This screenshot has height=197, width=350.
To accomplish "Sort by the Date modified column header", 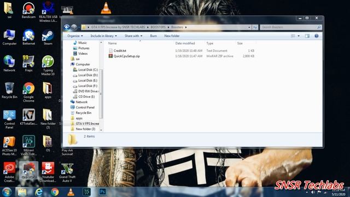I will click(185, 43).
